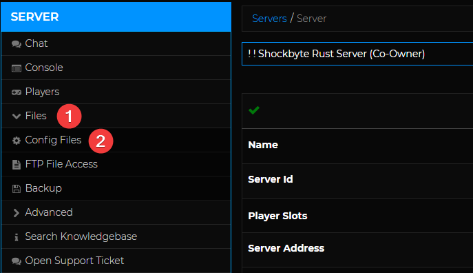Click the Server Address row label

point(286,248)
